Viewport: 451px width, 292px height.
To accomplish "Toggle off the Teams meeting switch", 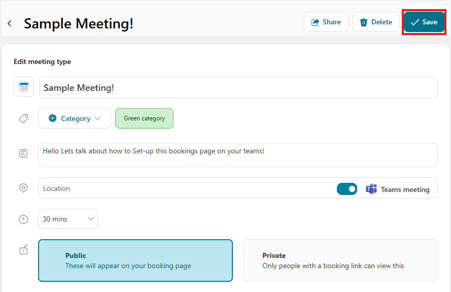I will (x=347, y=189).
